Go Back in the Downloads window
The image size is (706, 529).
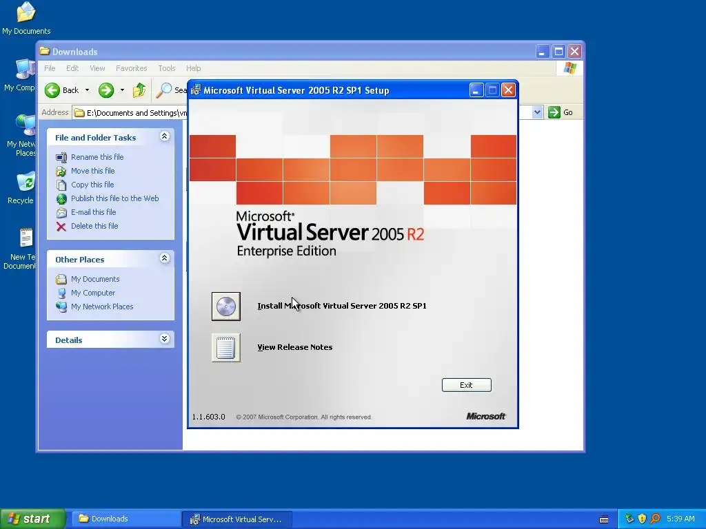[x=62, y=90]
